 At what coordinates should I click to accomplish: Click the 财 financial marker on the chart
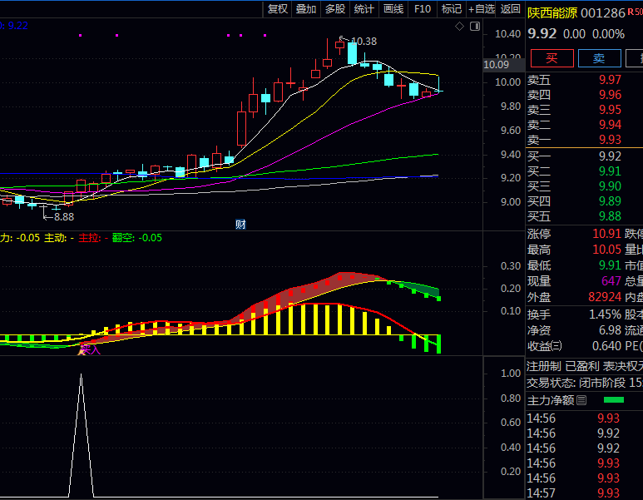pos(240,224)
